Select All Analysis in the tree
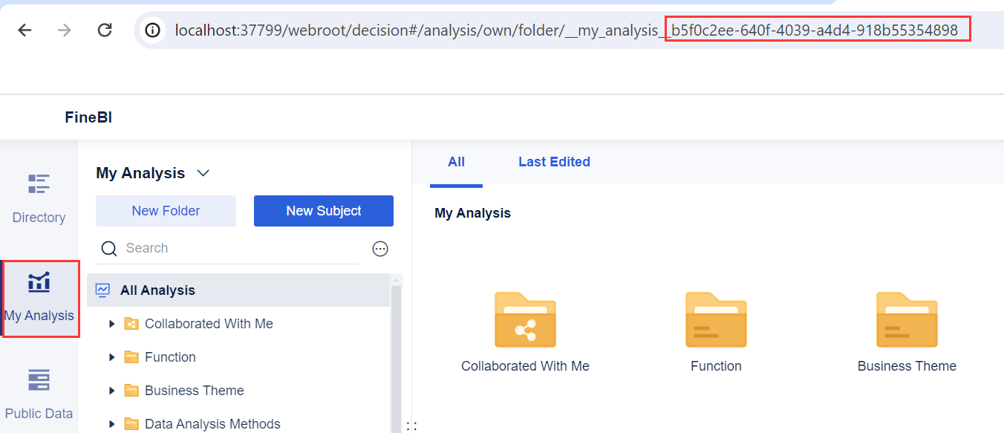The image size is (1004, 433). (x=238, y=290)
